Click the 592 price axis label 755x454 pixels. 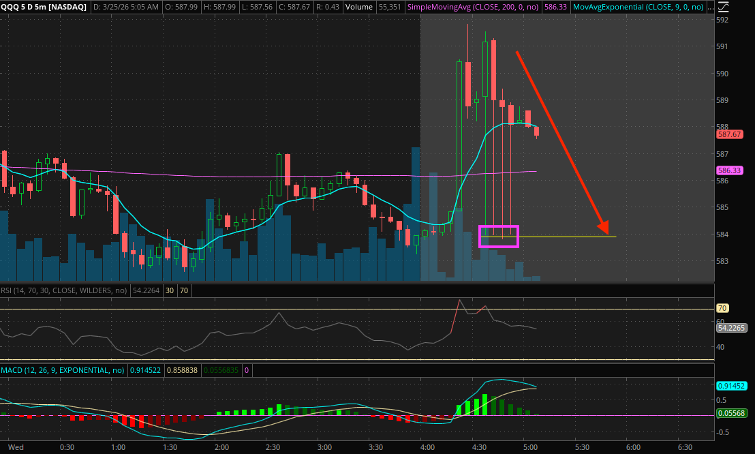click(722, 20)
